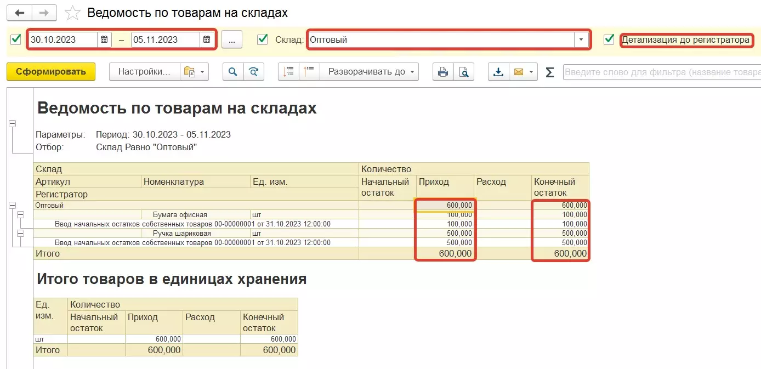Open the Склад dropdown list
761x369 pixels.
tap(581, 39)
